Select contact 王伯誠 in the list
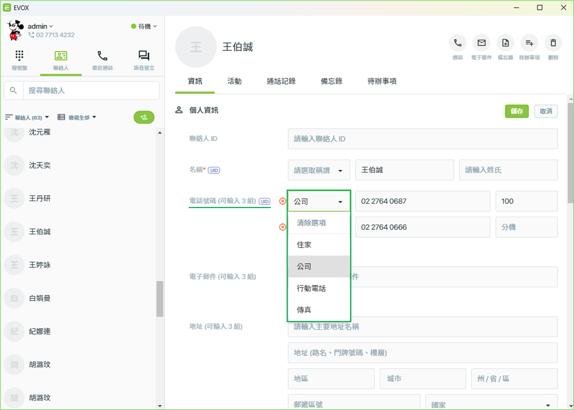 pyautogui.click(x=78, y=232)
